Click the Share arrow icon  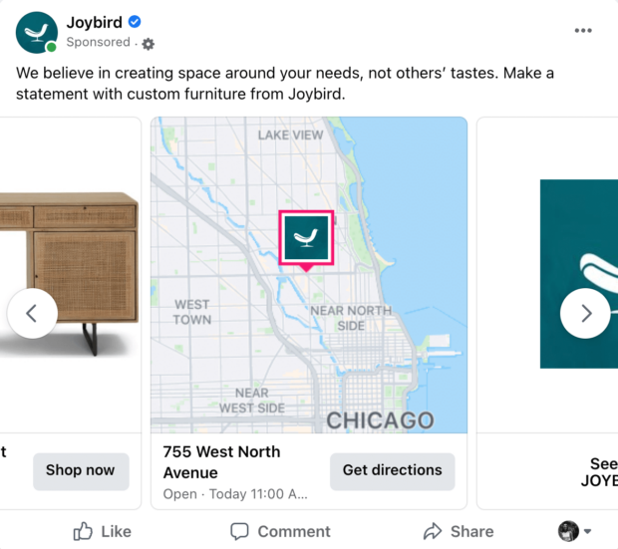tap(433, 531)
